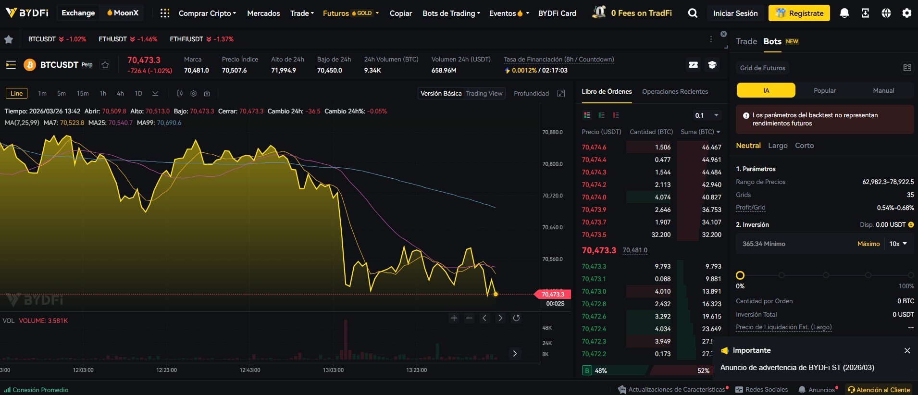Zoom out the chart with minus
This screenshot has width=918, height=395.
[x=469, y=318]
